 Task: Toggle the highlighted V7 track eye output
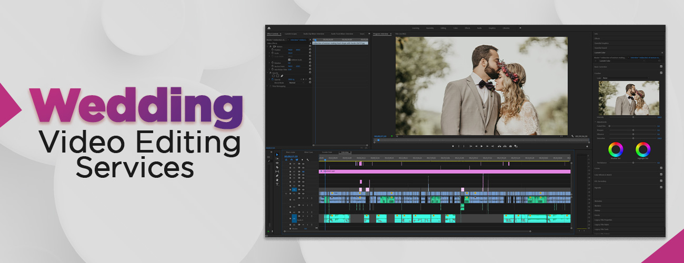[x=303, y=171]
